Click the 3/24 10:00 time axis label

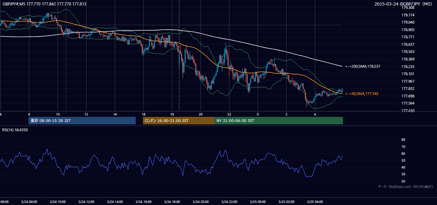[x=58, y=202]
